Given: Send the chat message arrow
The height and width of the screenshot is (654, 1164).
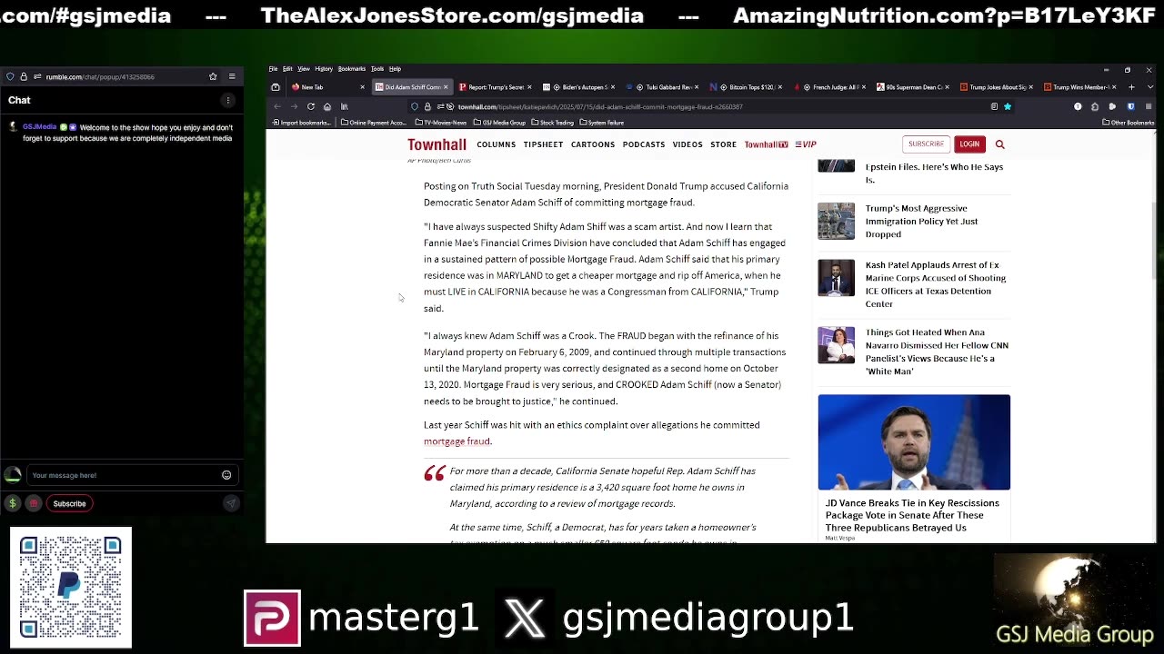Looking at the screenshot, I should pyautogui.click(x=231, y=503).
